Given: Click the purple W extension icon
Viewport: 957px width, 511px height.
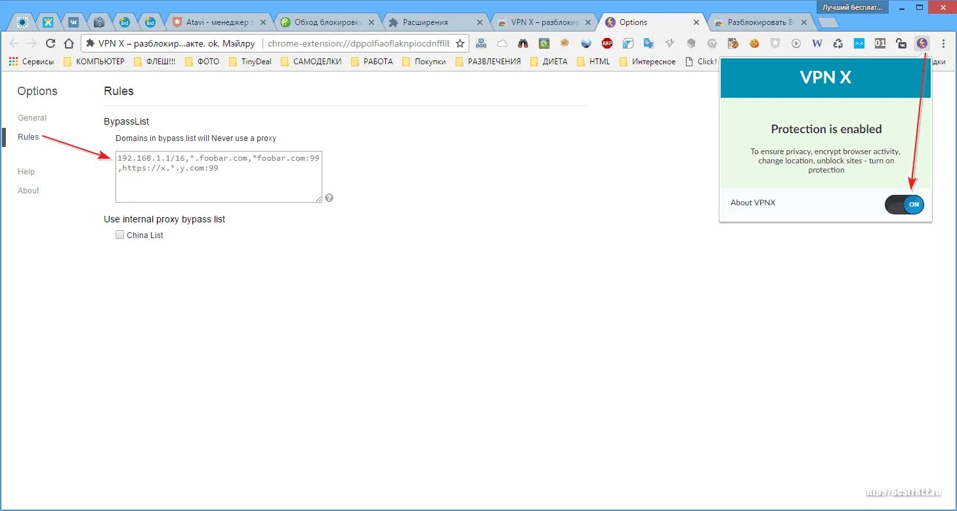Looking at the screenshot, I should 817,44.
